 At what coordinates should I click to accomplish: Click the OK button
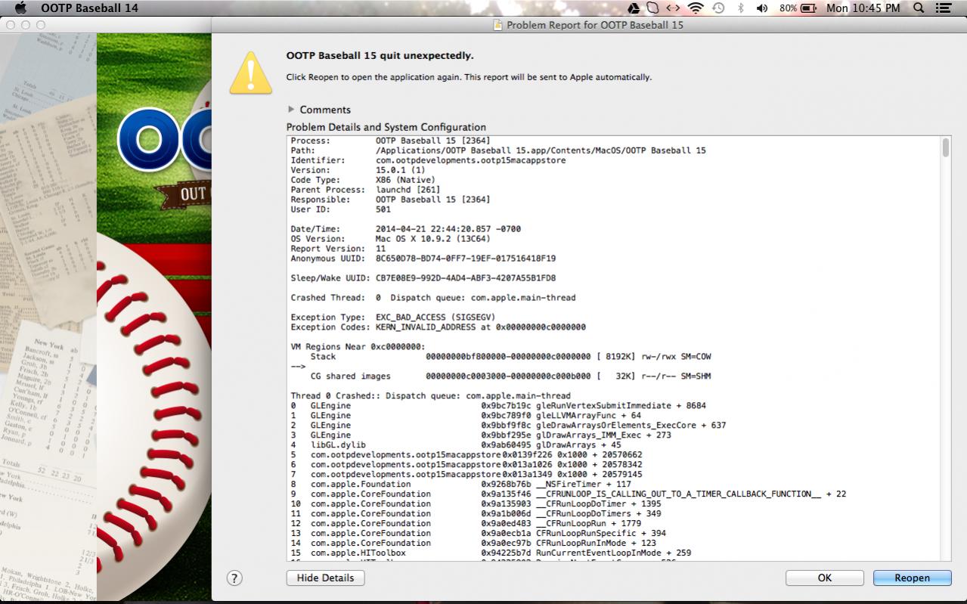pos(824,578)
